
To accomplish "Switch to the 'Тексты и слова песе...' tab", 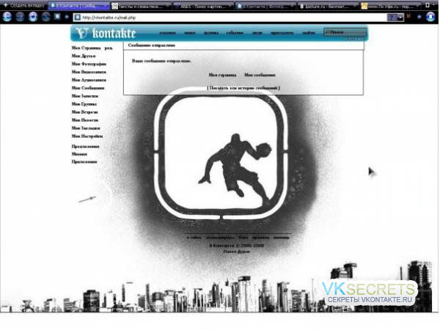I will pyautogui.click(x=141, y=6).
